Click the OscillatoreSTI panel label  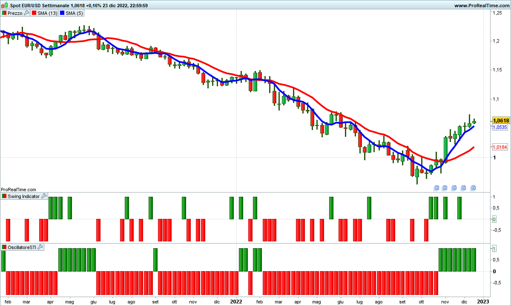click(x=22, y=247)
